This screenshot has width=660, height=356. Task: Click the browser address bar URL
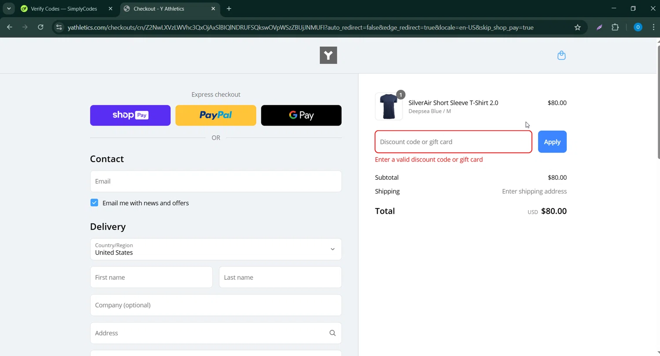click(301, 27)
